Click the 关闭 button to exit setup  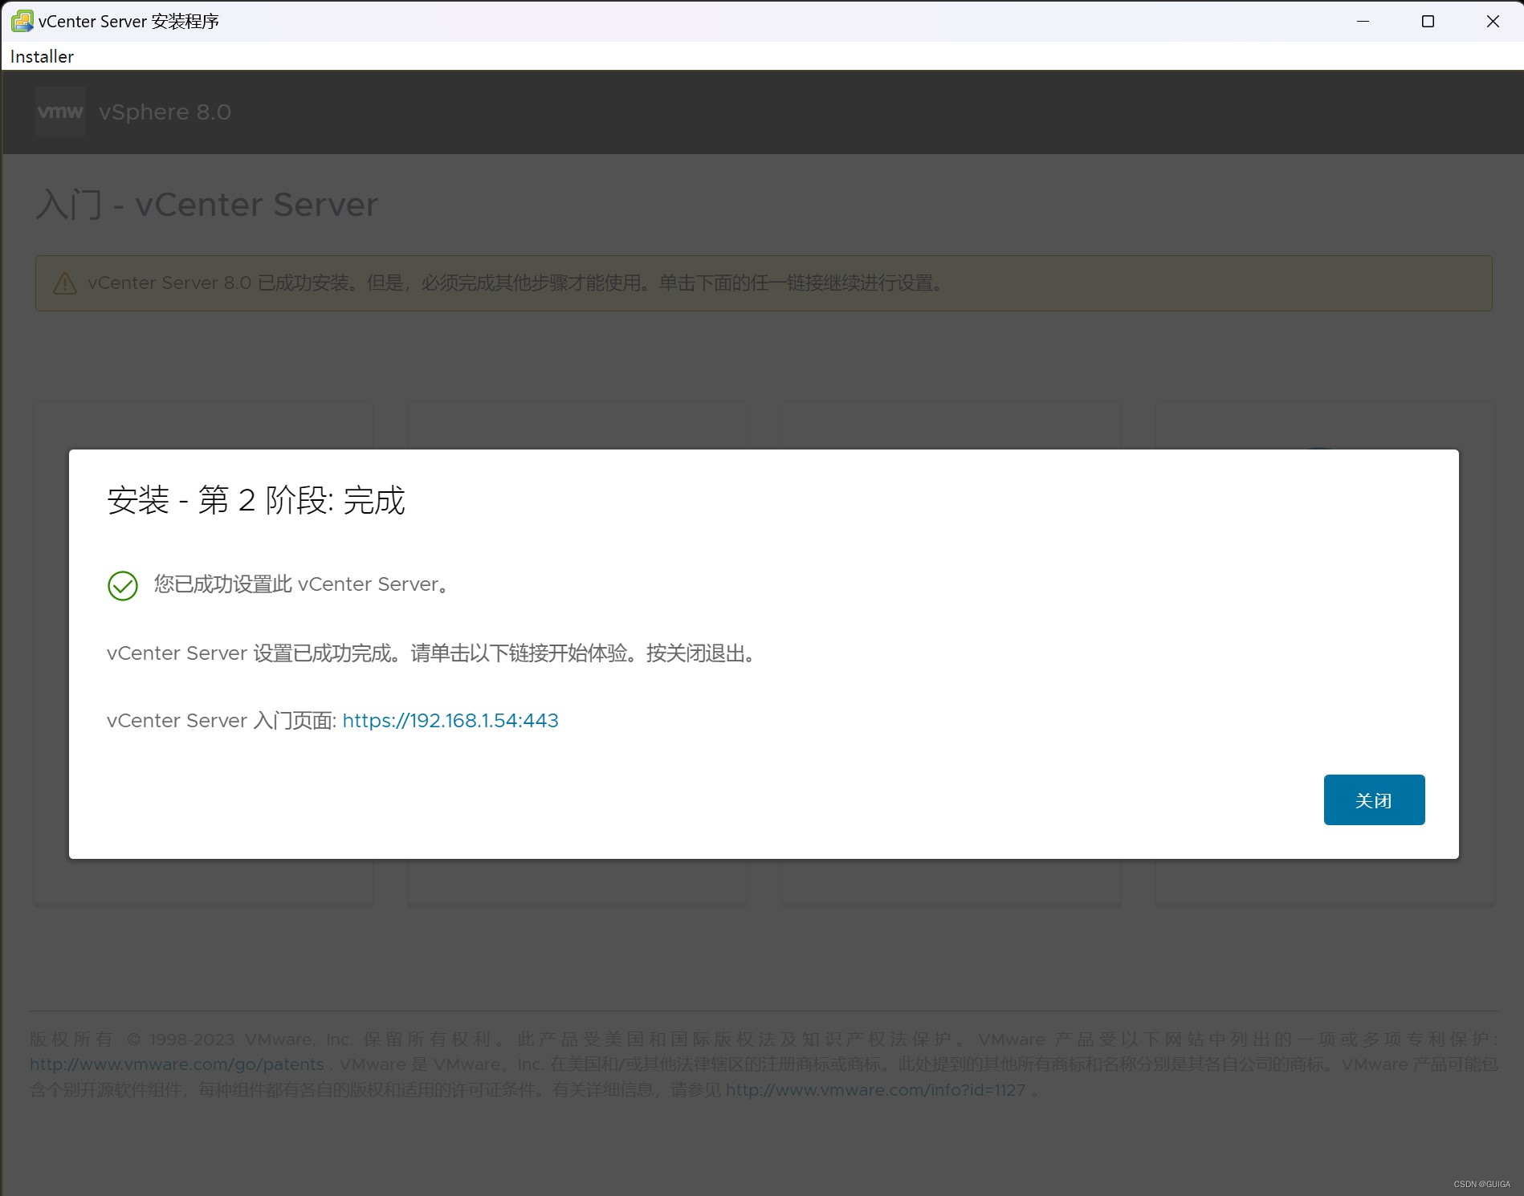[1374, 799]
